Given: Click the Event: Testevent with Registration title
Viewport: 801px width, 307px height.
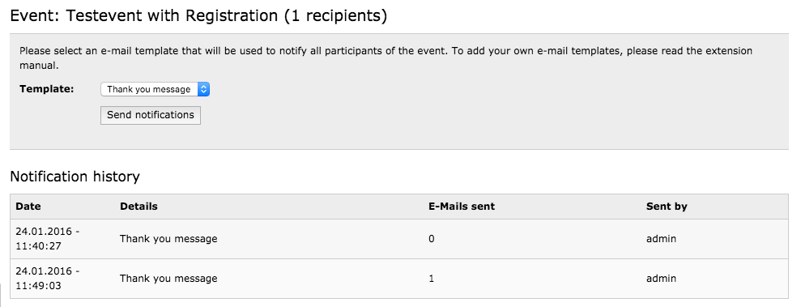Looking at the screenshot, I should pyautogui.click(x=198, y=16).
